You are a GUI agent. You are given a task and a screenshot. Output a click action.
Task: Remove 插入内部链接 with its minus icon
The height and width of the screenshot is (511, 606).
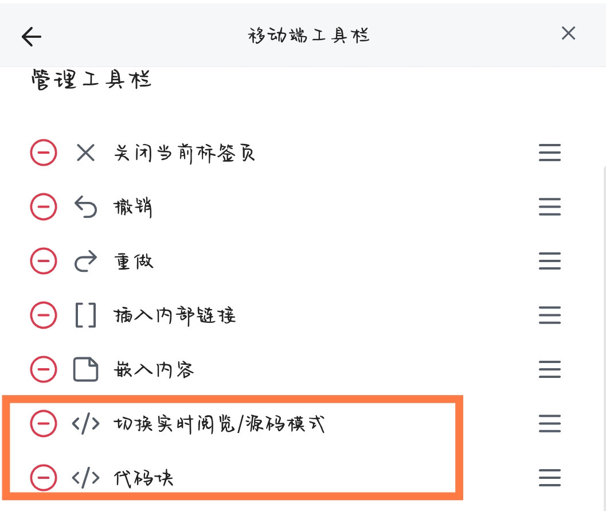coord(44,315)
